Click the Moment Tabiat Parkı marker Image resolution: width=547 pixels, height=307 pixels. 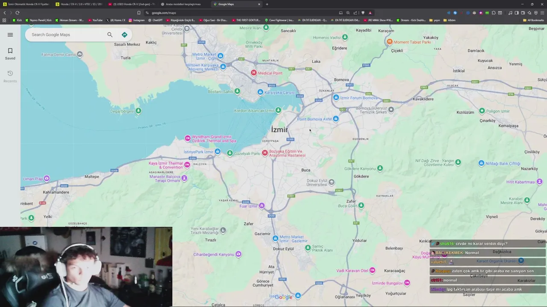coord(389,42)
